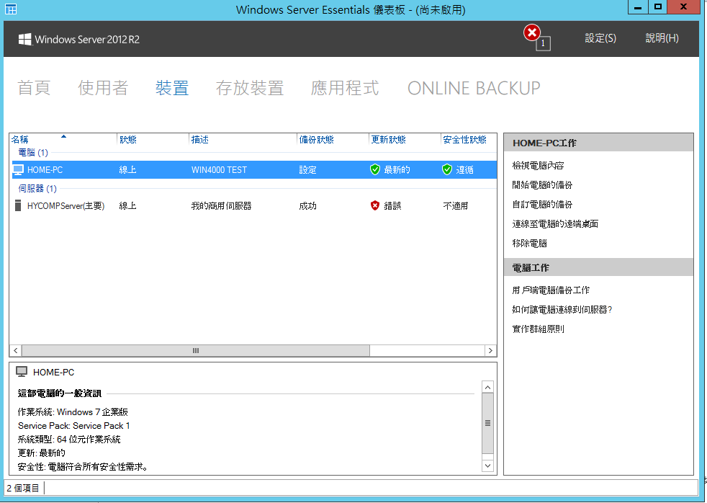Viewport: 707px width, 503px height.
Task: Sort by the 名稱 column header
Action: (63, 139)
